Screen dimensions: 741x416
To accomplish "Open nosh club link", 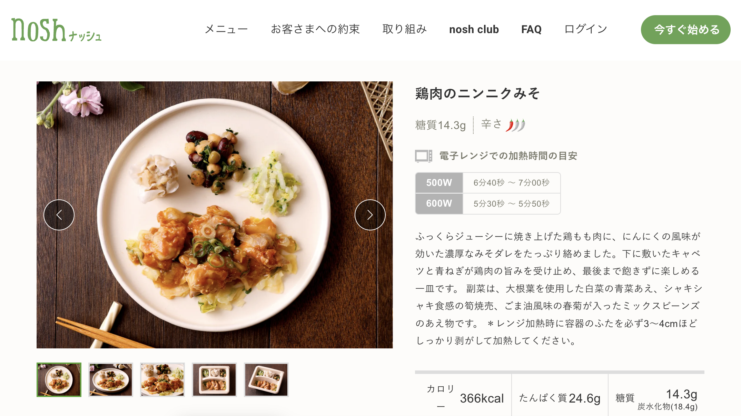I will click(x=474, y=29).
